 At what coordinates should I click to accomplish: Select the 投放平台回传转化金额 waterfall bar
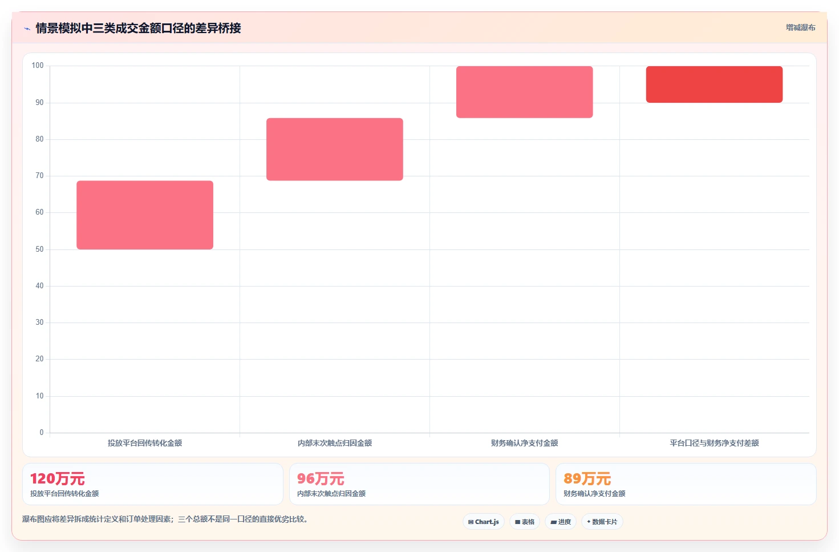point(145,215)
